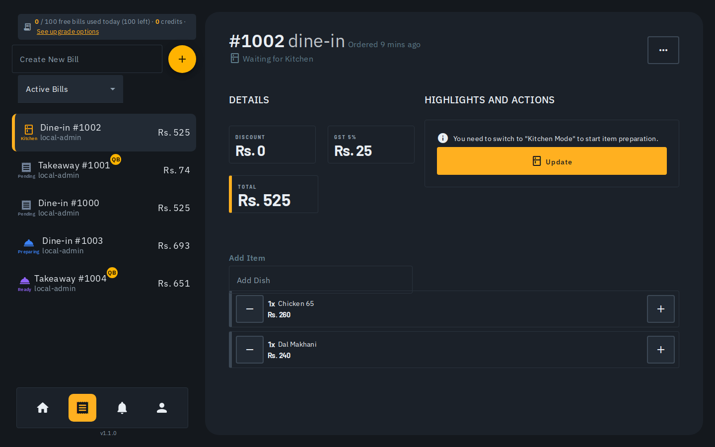Click the Total Rs. 525 card

[x=274, y=194]
